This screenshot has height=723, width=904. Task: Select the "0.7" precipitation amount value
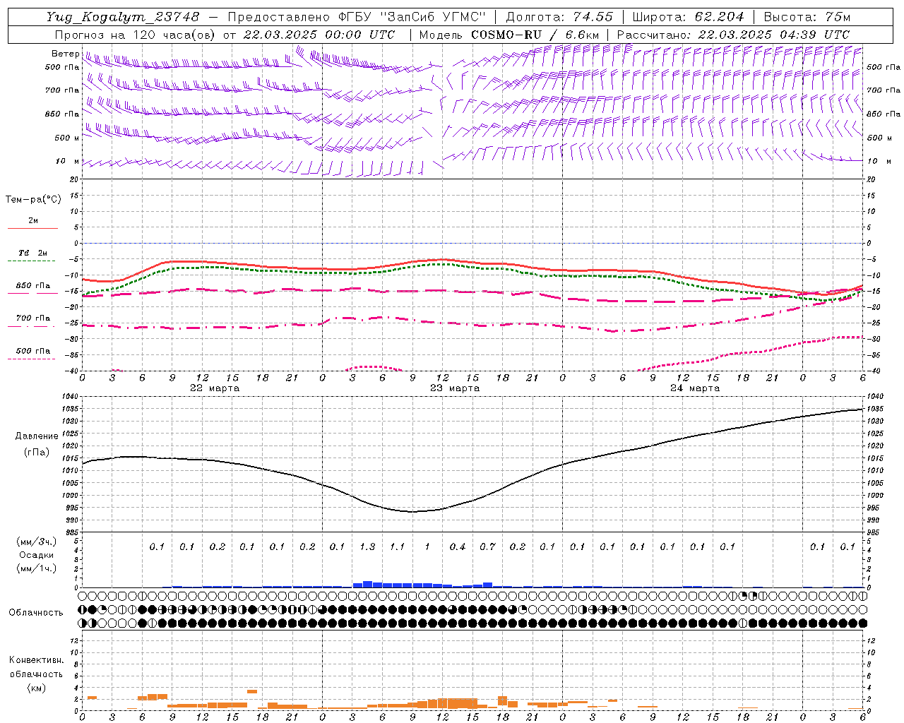point(487,546)
